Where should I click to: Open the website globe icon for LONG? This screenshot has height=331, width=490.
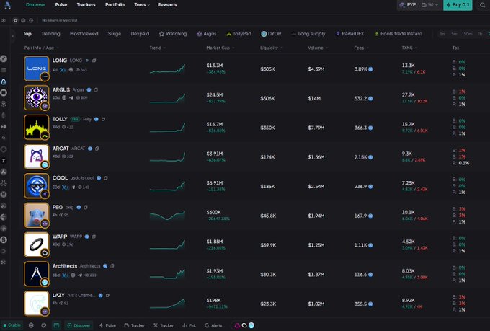(71, 70)
